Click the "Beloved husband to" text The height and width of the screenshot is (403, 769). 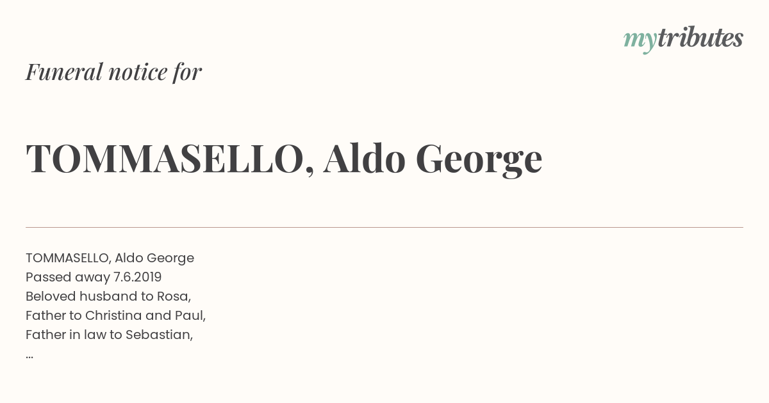point(89,296)
